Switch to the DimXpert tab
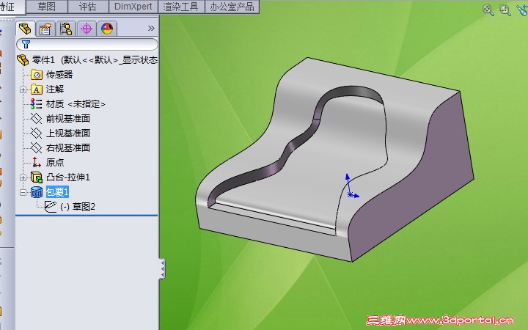Image resolution: width=528 pixels, height=330 pixels. [133, 7]
